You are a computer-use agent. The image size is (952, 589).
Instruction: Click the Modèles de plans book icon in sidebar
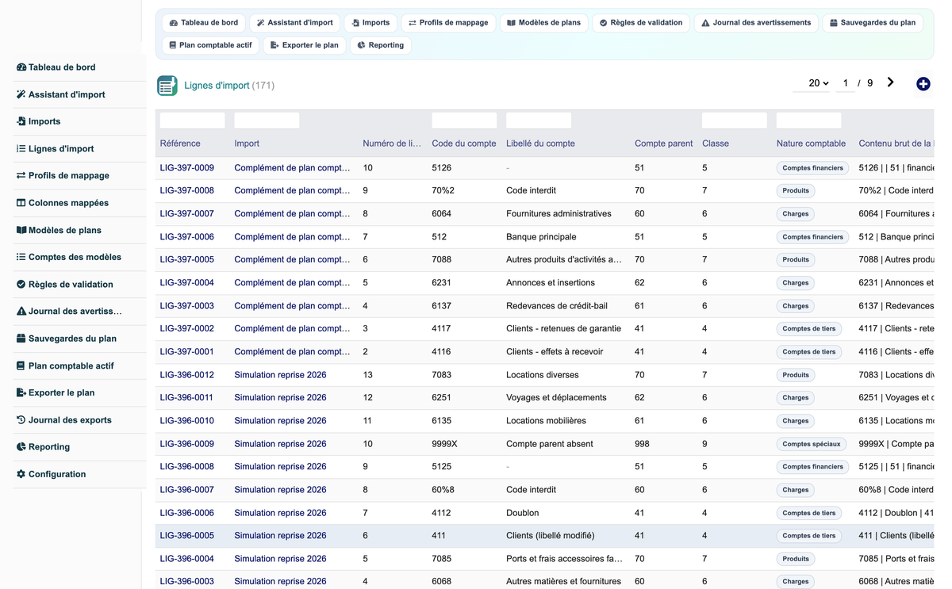[21, 230]
